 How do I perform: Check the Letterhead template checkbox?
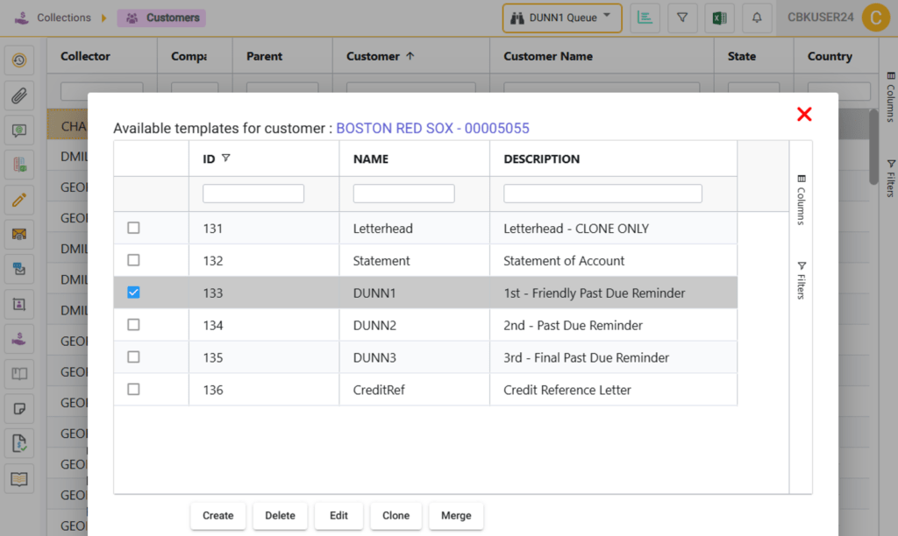[133, 228]
